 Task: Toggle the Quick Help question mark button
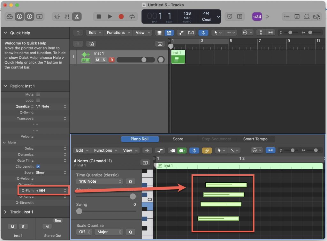29,17
